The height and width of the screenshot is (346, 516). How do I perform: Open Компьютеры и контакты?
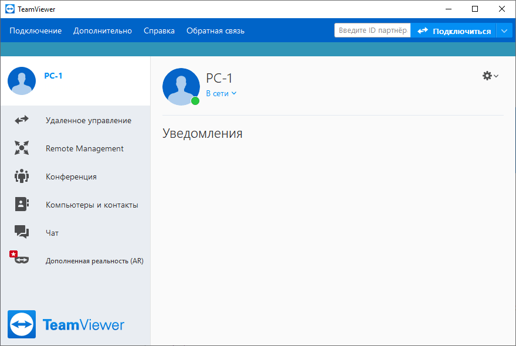point(76,205)
